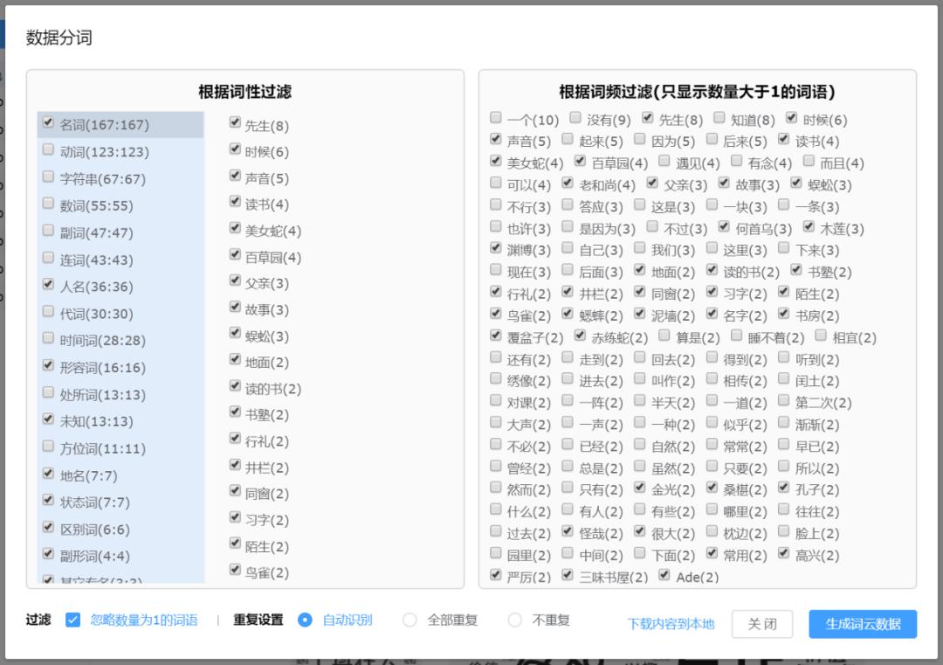Image resolution: width=943 pixels, height=665 pixels.
Task: Check the 三味书屋(2) word option
Action: coord(565,576)
